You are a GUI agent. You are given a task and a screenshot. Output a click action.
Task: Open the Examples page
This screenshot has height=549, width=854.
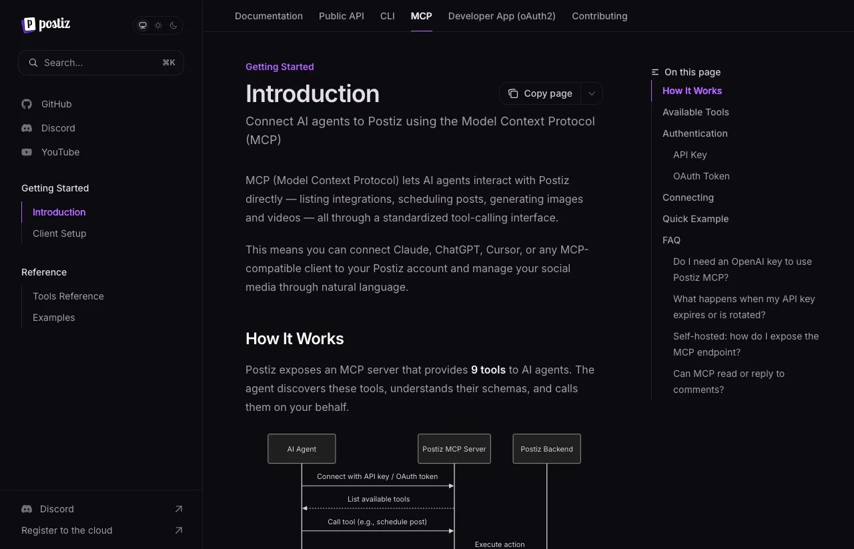(54, 318)
